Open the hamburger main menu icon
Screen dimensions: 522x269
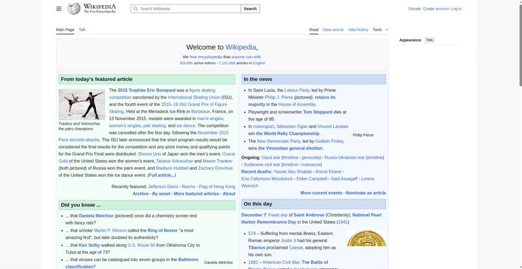coord(59,8)
